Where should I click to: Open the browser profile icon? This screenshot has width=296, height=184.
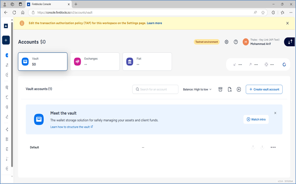coord(5,4)
